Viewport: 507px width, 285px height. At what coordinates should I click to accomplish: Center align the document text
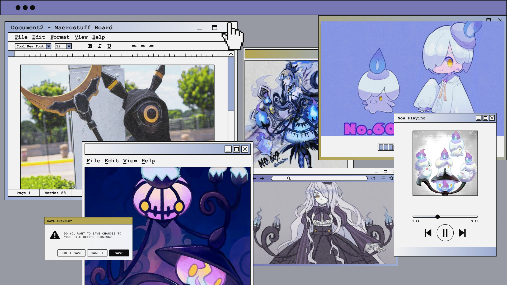click(143, 46)
